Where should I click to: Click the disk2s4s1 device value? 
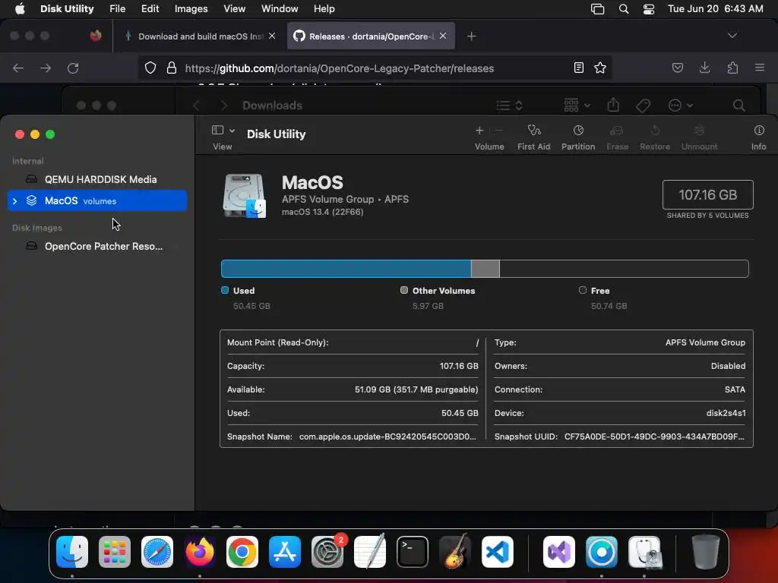[726, 413]
